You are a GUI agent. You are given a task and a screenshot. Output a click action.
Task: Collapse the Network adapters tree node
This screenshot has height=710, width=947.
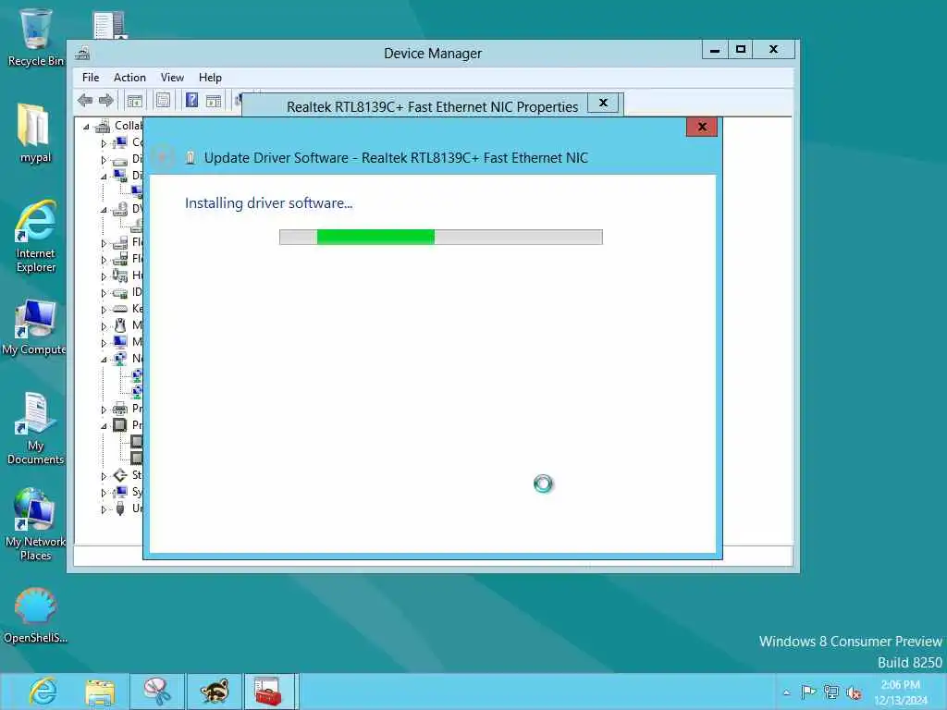(104, 360)
